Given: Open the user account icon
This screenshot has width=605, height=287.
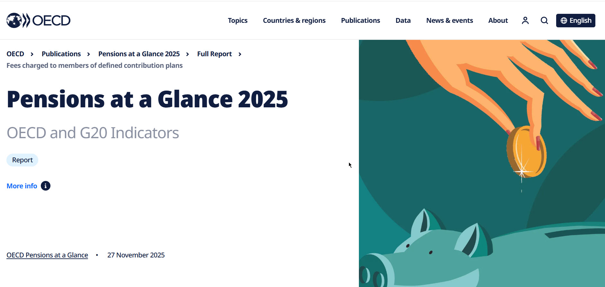Looking at the screenshot, I should pyautogui.click(x=525, y=21).
